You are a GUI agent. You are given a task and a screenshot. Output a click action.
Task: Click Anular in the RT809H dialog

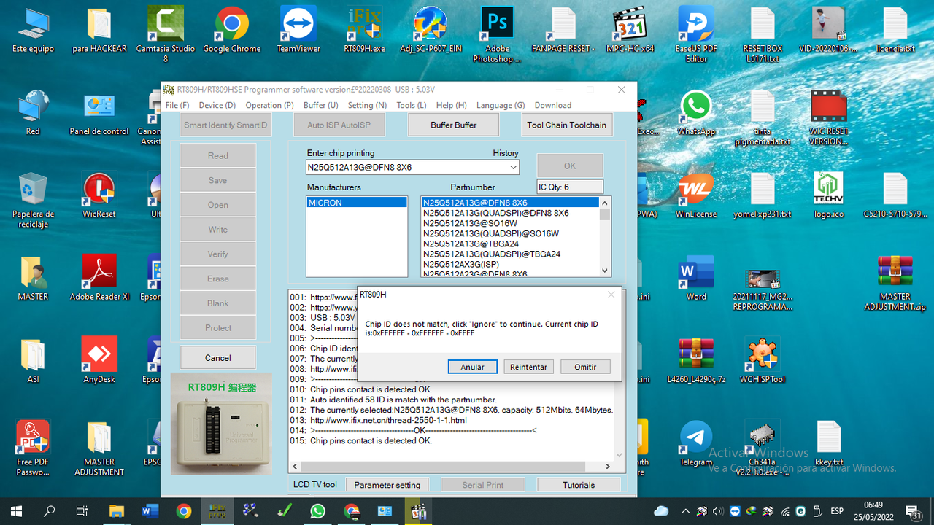coord(472,367)
